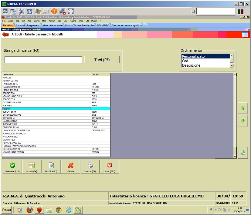
Task: Switch to the SGL-INFO tab
Action: 103,25
